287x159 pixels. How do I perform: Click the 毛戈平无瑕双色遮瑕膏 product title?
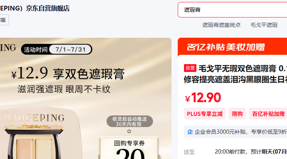(x=235, y=74)
